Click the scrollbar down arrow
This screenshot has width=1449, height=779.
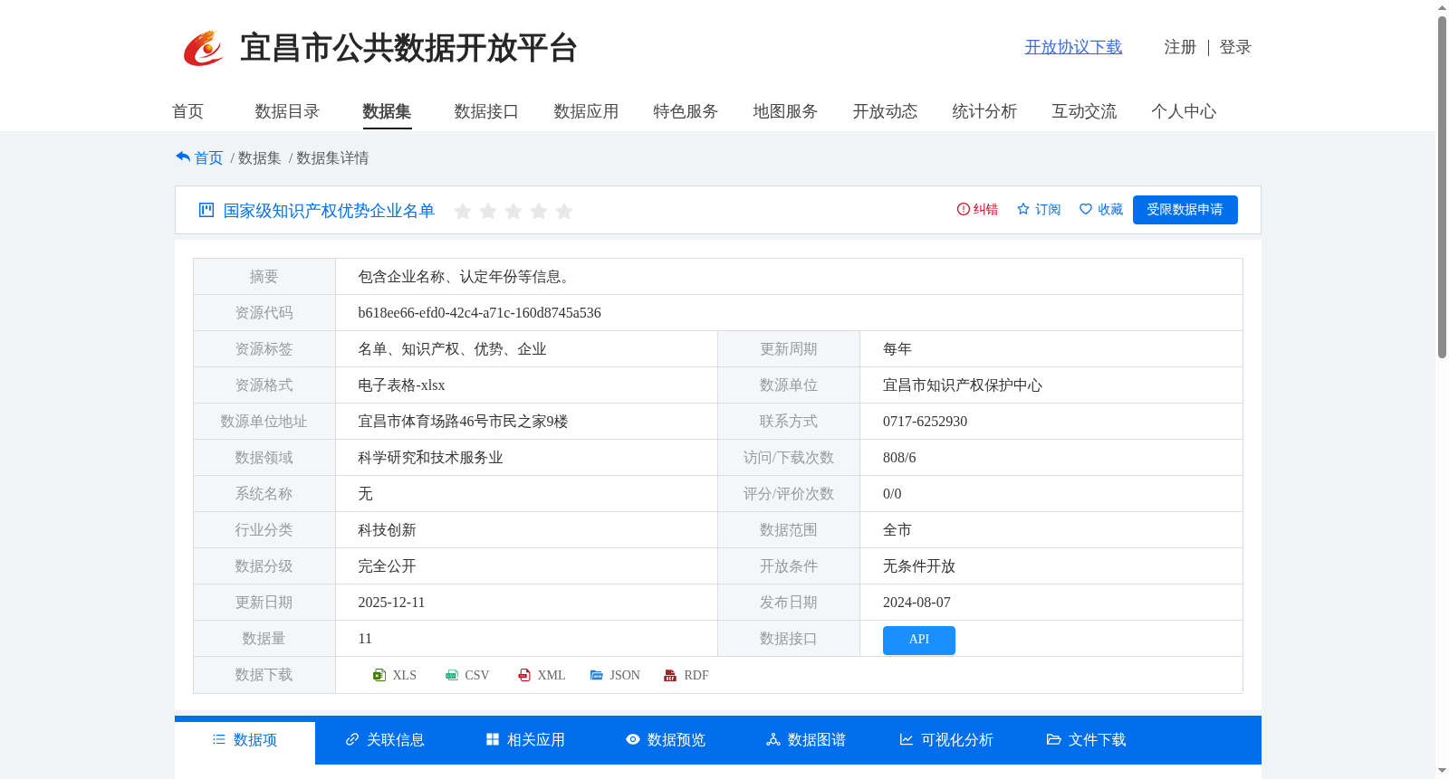coord(1442,771)
